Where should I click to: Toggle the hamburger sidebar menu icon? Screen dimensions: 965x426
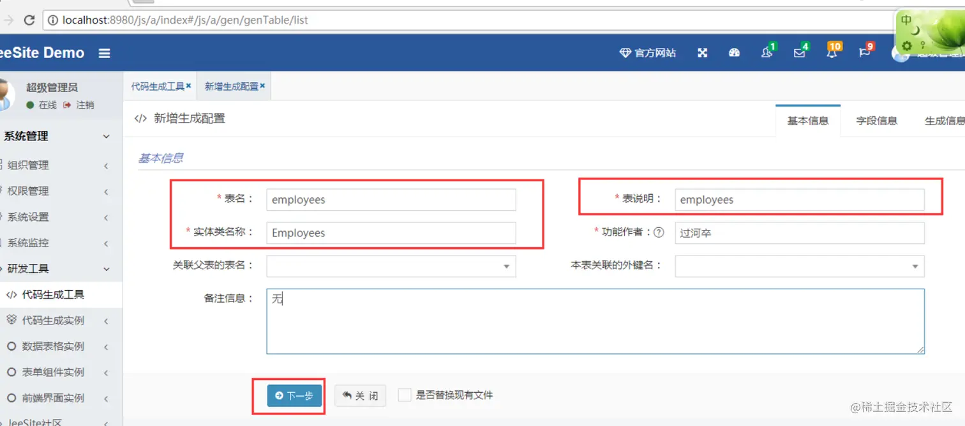[x=105, y=54]
